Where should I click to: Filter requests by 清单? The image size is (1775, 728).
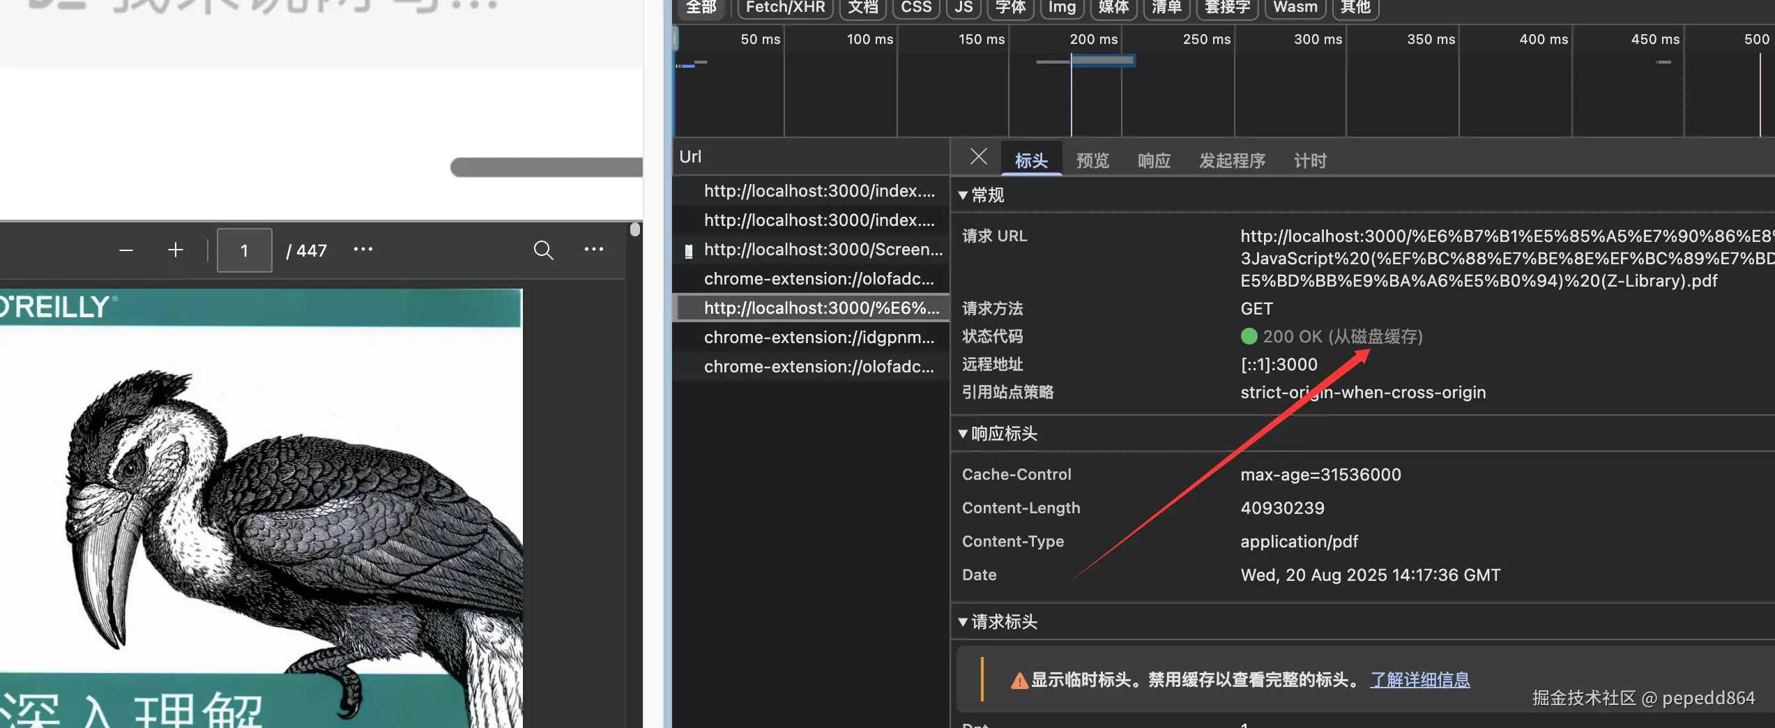[1167, 8]
